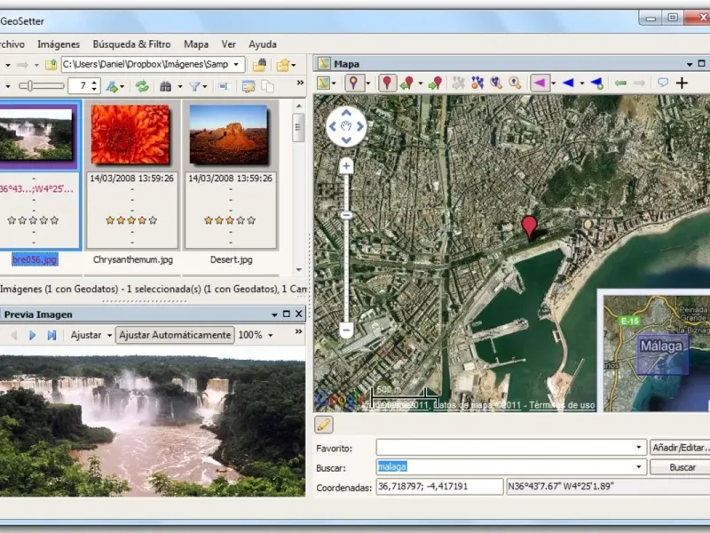Open the folder path dropdown

coord(238,65)
